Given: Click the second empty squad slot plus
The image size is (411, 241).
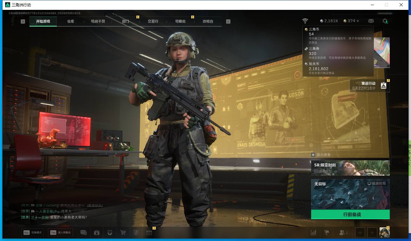Looking at the screenshot, I should pyautogui.click(x=372, y=233).
